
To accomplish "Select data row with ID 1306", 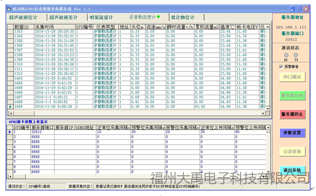I will (x=136, y=45).
